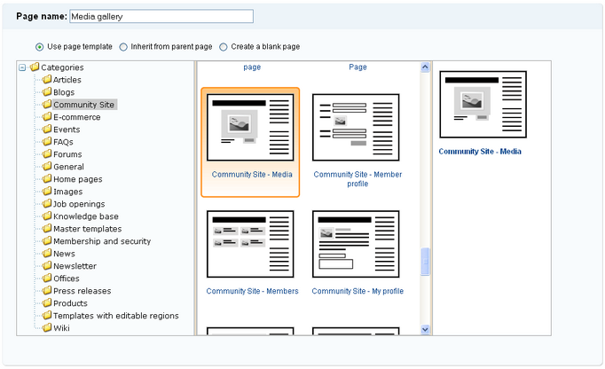Click the E-commerce folder icon
The width and height of the screenshot is (605, 369).
point(47,116)
